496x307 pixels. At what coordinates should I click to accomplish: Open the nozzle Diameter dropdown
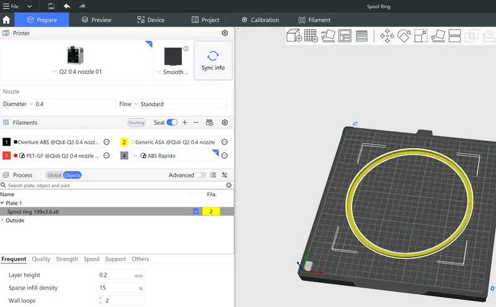(x=72, y=104)
